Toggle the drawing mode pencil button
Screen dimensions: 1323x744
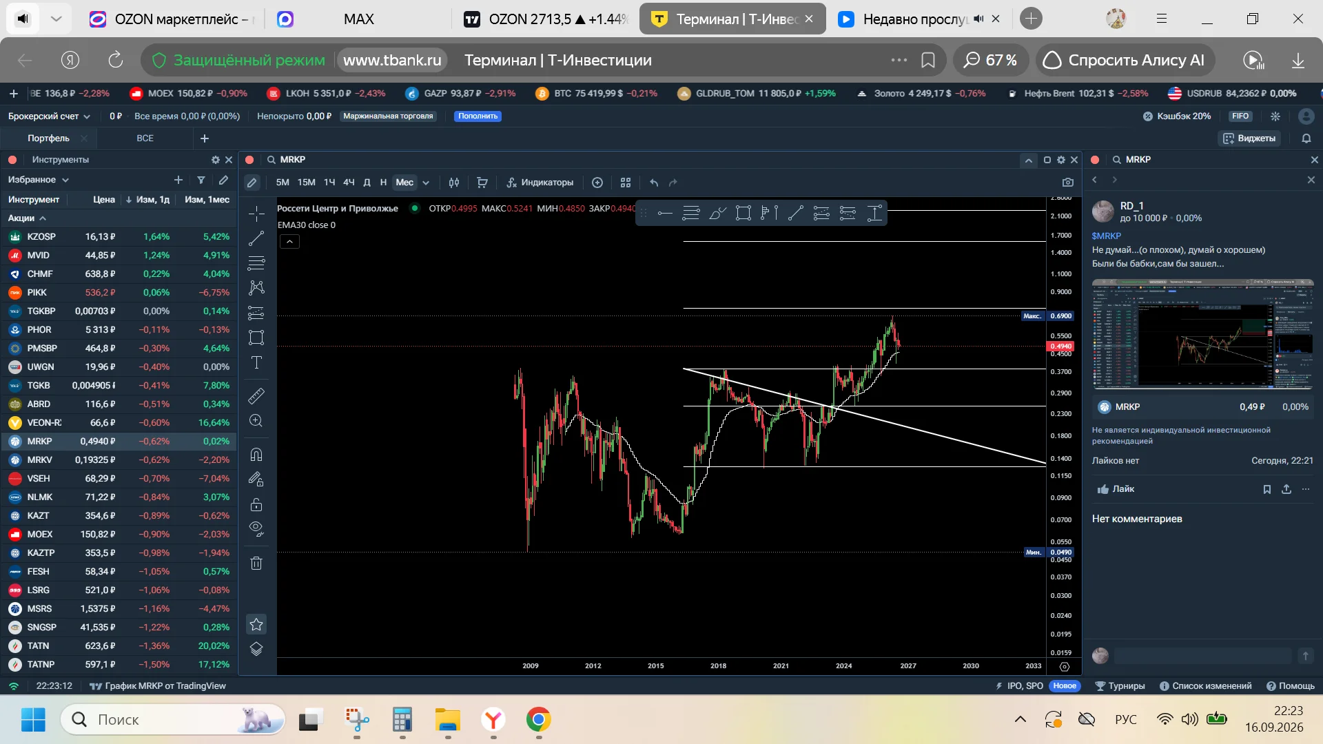click(x=252, y=183)
